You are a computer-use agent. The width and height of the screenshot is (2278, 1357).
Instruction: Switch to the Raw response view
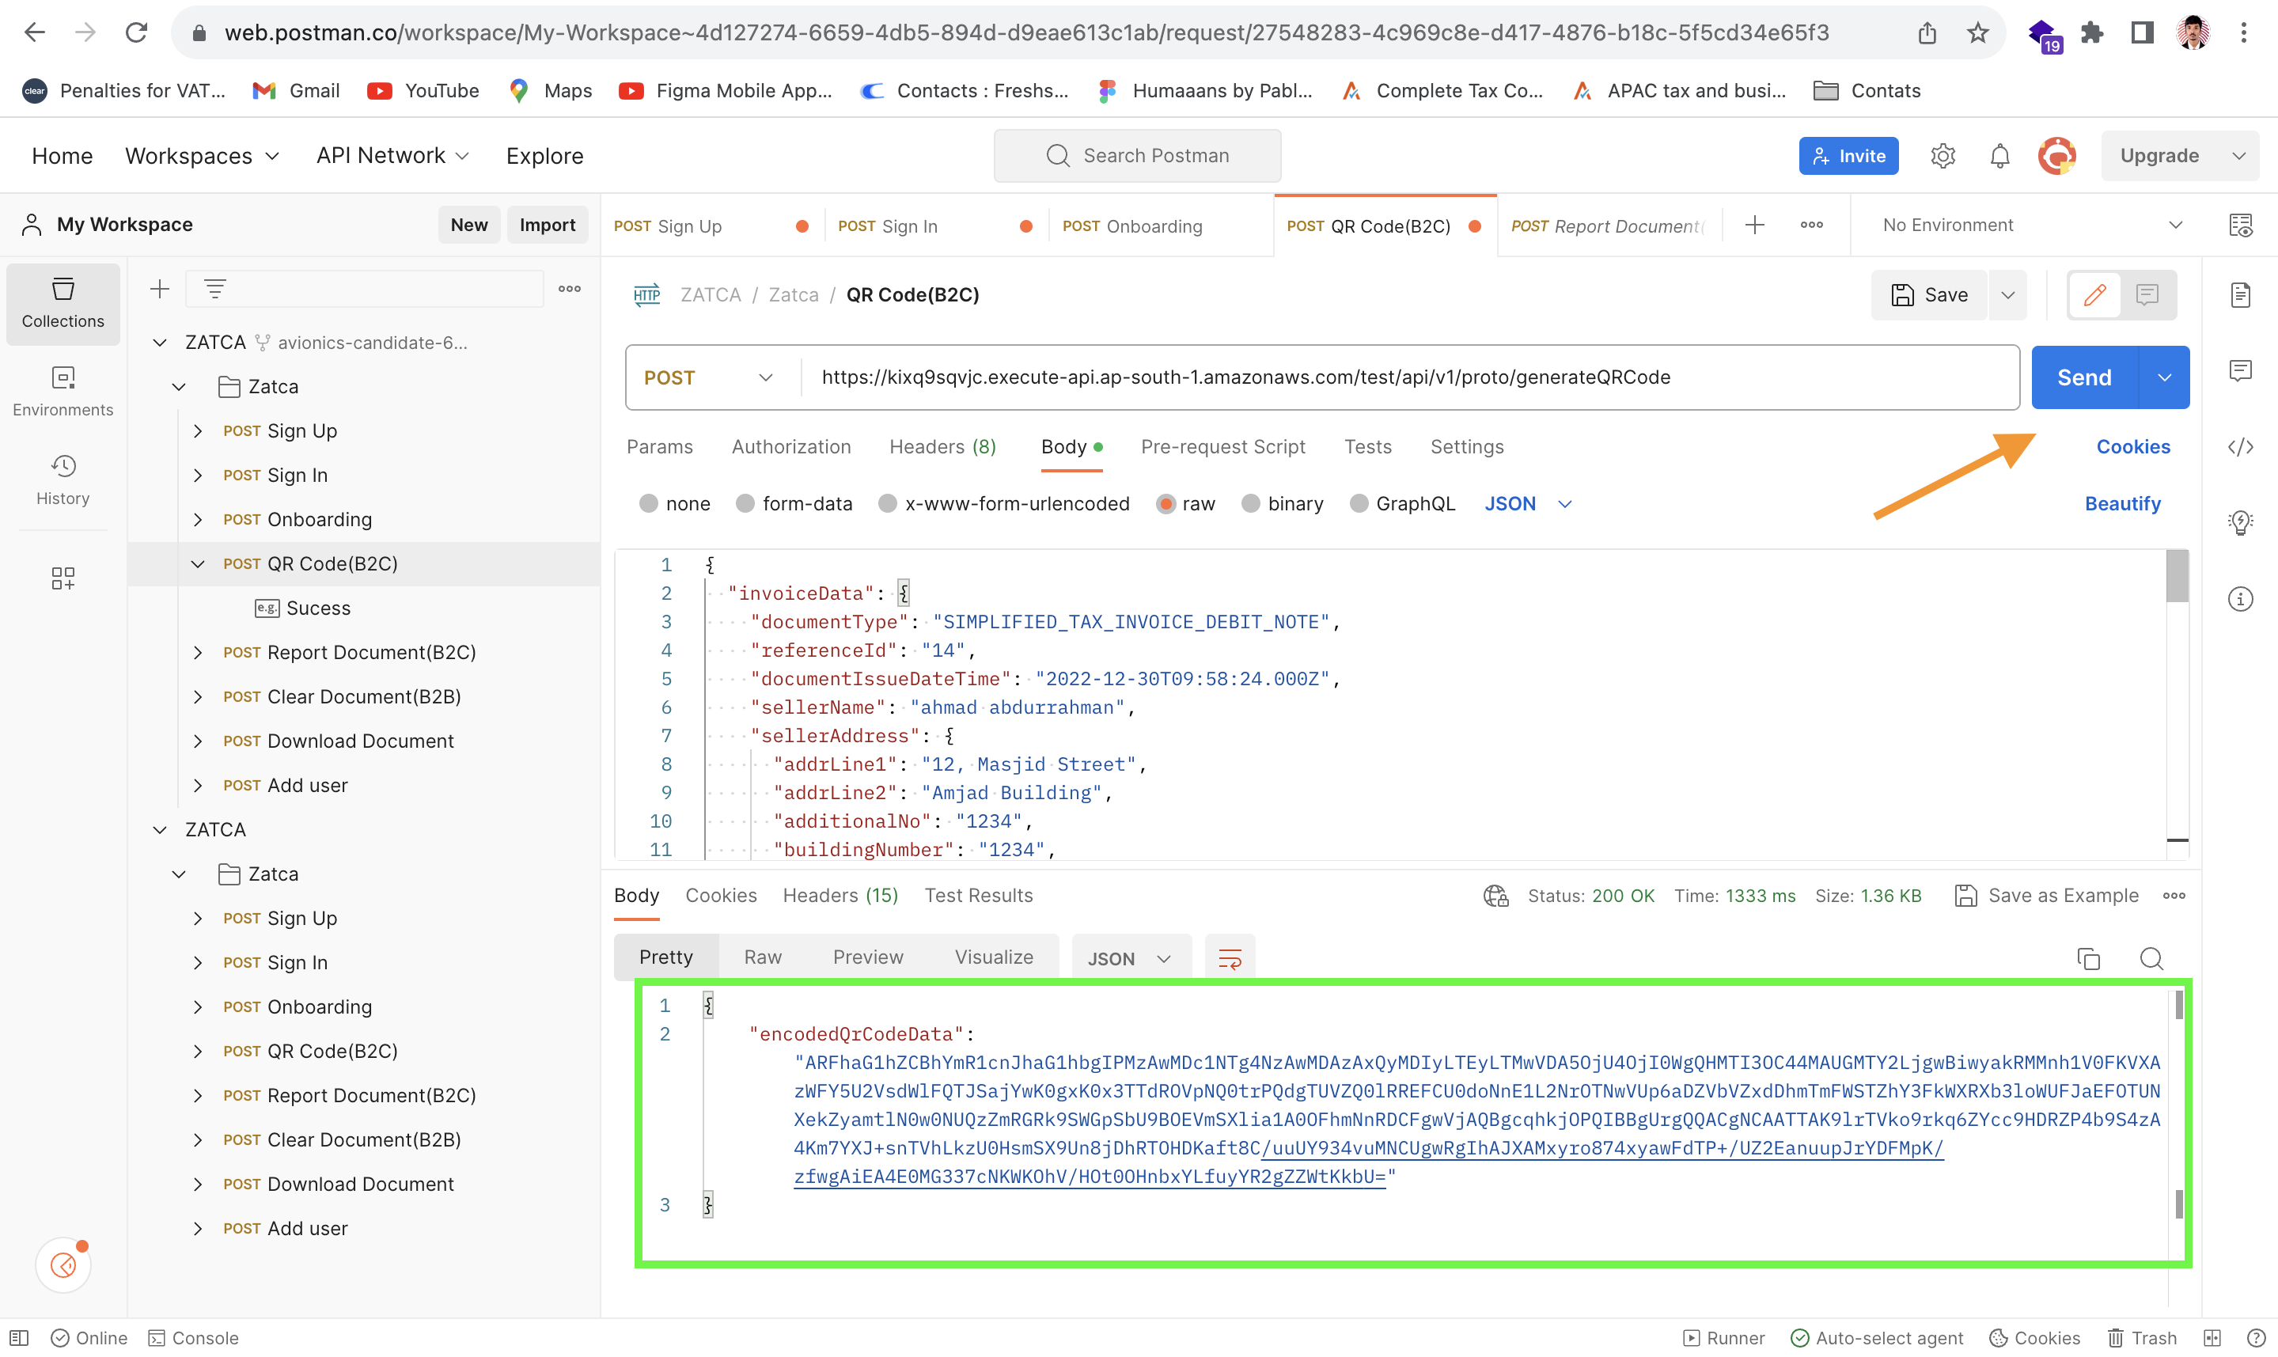pos(763,957)
